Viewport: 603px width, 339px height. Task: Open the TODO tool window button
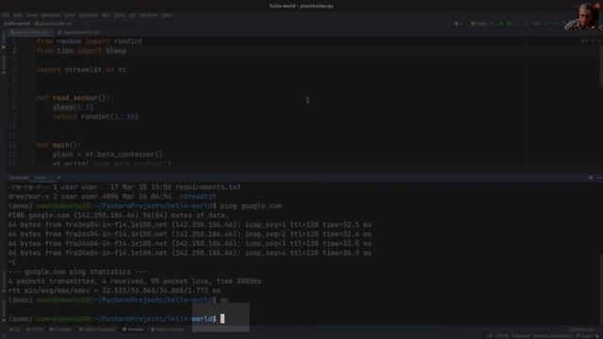pyautogui.click(x=35, y=330)
